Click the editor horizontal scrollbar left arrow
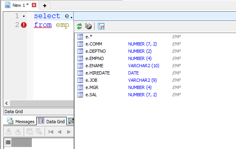Viewport: 236px width, 149px height. (x=6, y=103)
